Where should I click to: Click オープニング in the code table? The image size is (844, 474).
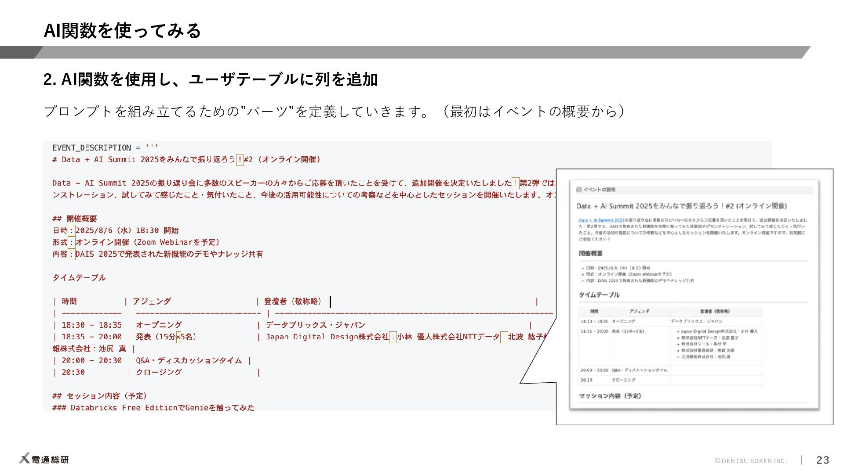[159, 325]
